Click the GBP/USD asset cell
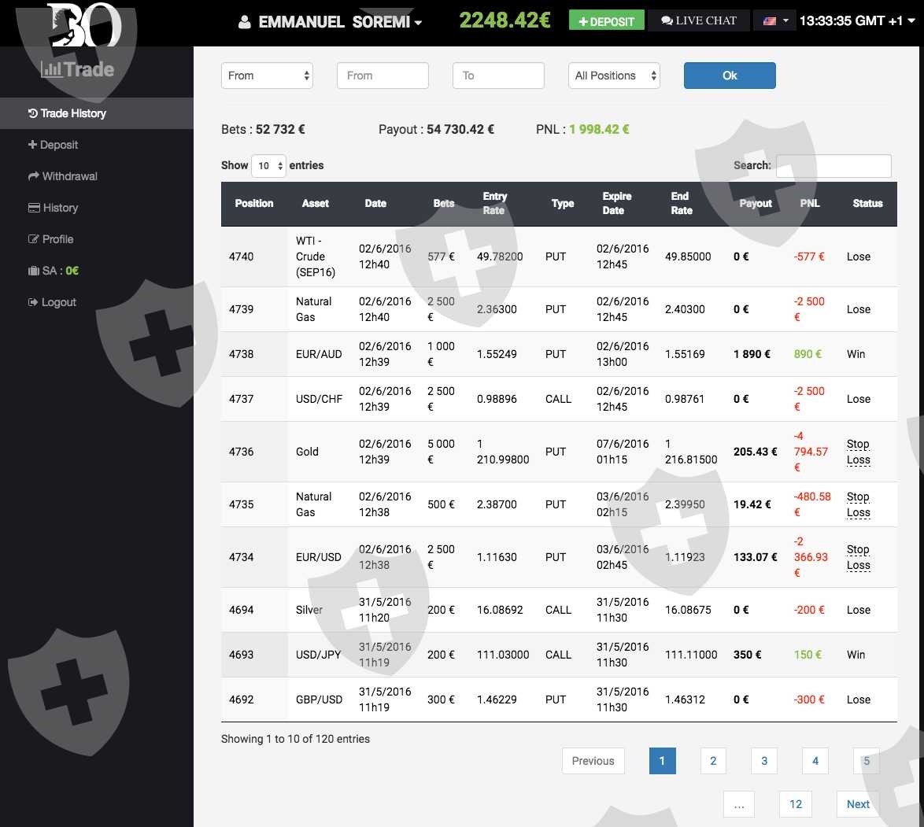The height and width of the screenshot is (827, 924). pos(319,700)
